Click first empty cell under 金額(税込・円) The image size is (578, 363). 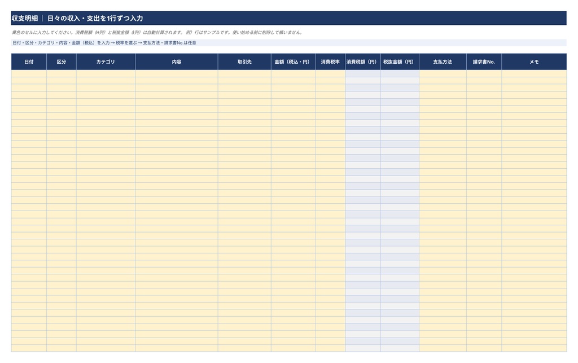point(294,74)
